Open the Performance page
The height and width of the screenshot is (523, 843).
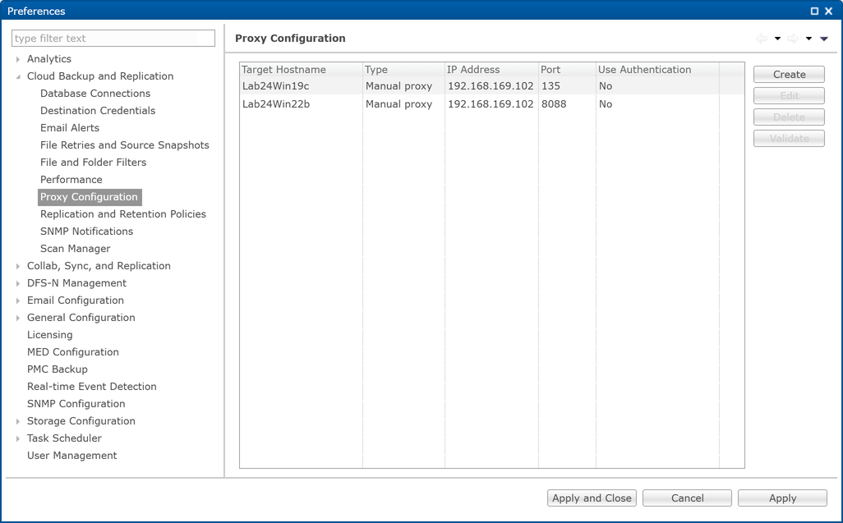coord(71,179)
